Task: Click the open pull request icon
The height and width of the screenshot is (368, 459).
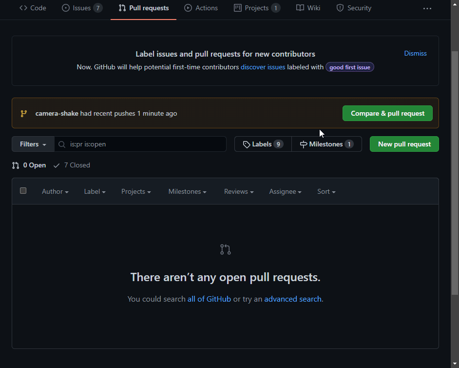Action: pyautogui.click(x=16, y=165)
